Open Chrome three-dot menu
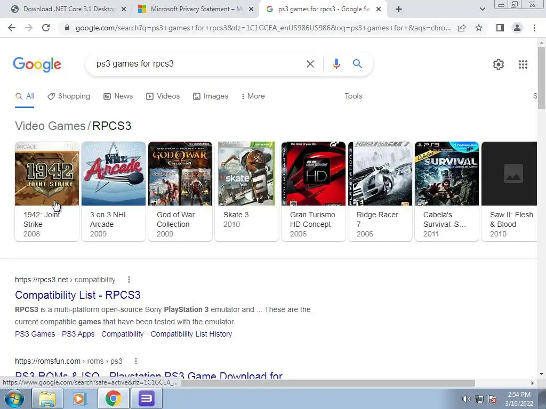This screenshot has height=409, width=546. pyautogui.click(x=534, y=28)
